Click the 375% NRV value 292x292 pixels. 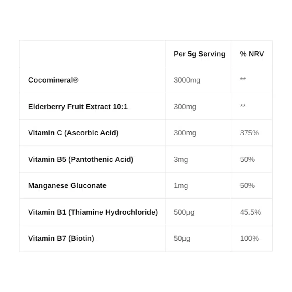tap(249, 133)
